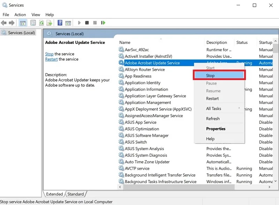Select the ASUS Optimization row

point(196,129)
